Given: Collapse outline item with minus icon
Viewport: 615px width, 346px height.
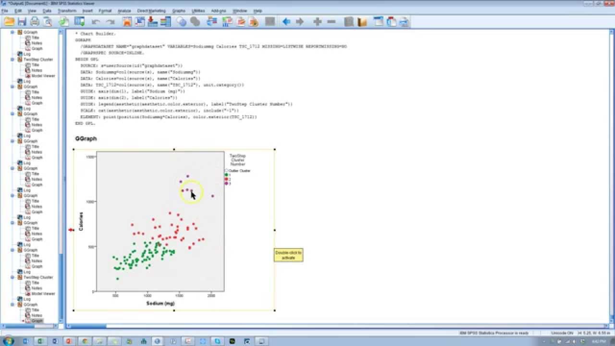Looking at the screenshot, I should tap(331, 22).
